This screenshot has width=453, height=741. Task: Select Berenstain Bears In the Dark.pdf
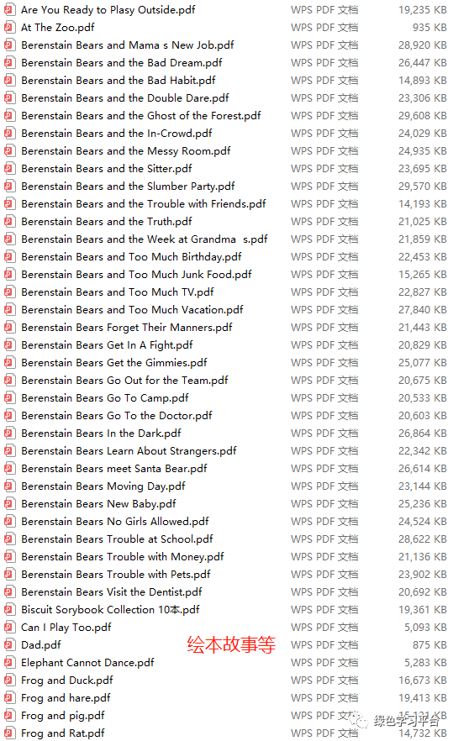point(101,434)
